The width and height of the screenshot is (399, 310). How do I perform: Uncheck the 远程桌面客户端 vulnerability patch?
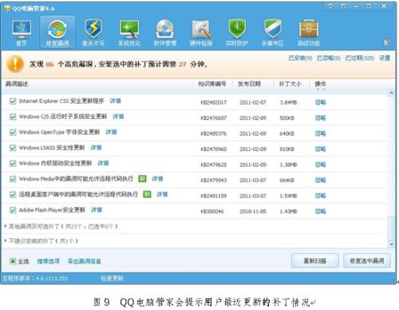point(13,194)
